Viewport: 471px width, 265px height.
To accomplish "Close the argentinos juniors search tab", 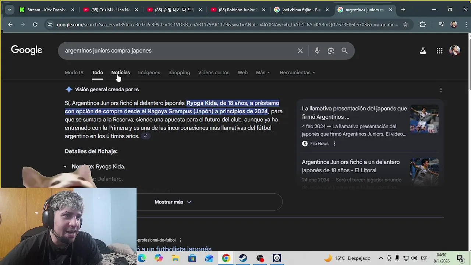I will 391,10.
